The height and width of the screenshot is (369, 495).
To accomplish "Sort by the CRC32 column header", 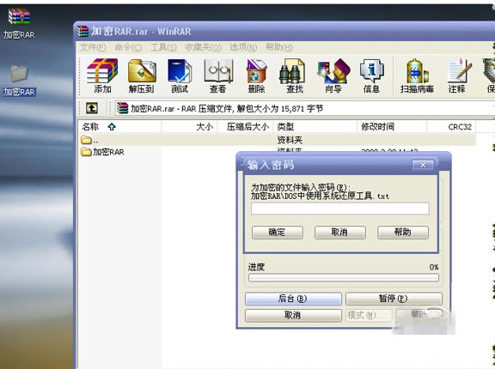I will 451,127.
